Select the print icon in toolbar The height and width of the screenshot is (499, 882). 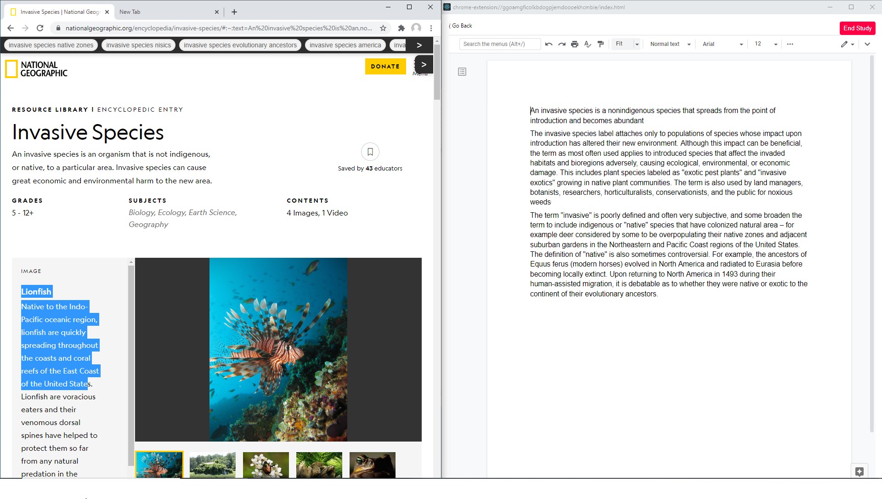click(x=574, y=44)
